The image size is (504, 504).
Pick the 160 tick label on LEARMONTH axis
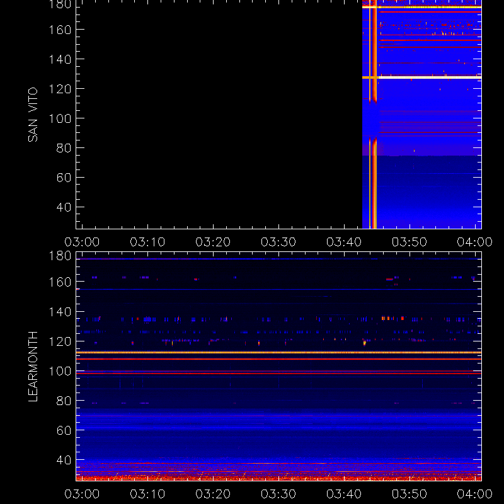(60, 282)
